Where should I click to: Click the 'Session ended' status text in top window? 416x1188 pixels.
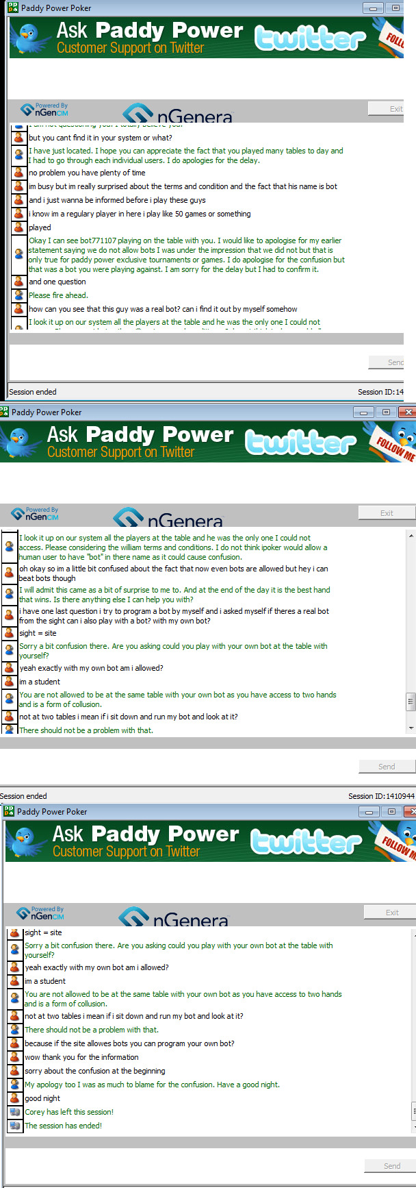coord(33,392)
